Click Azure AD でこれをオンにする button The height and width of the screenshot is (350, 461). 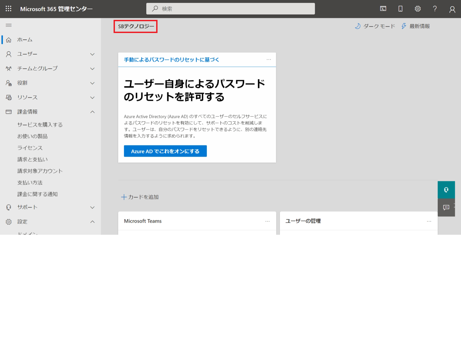click(x=165, y=151)
